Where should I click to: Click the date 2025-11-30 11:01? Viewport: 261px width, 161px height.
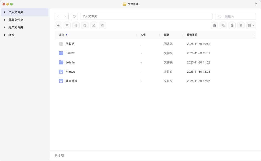pos(198,53)
